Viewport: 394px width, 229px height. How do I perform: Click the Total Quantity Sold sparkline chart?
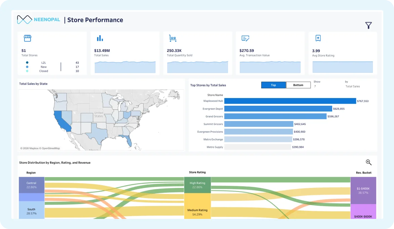[197, 67]
